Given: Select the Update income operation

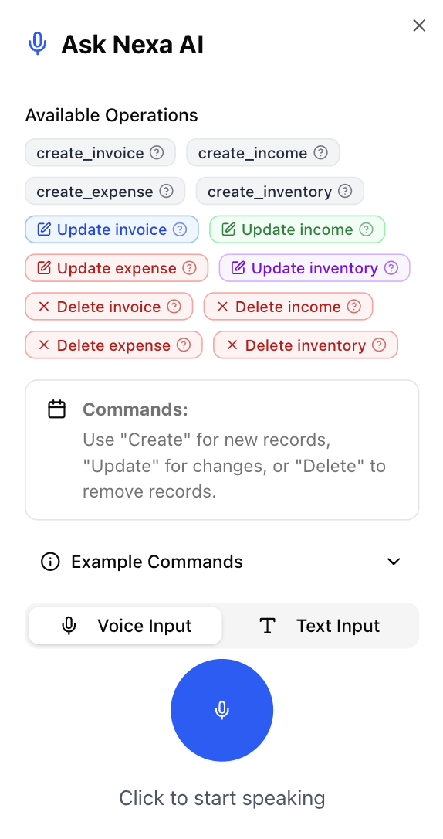Looking at the screenshot, I should pyautogui.click(x=297, y=229).
